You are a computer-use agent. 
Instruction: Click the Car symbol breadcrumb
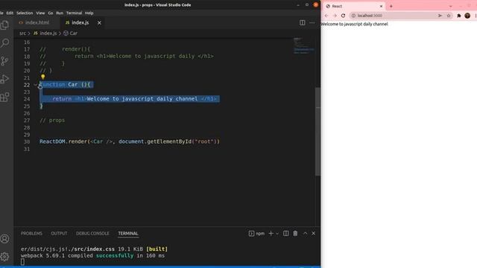pos(71,33)
